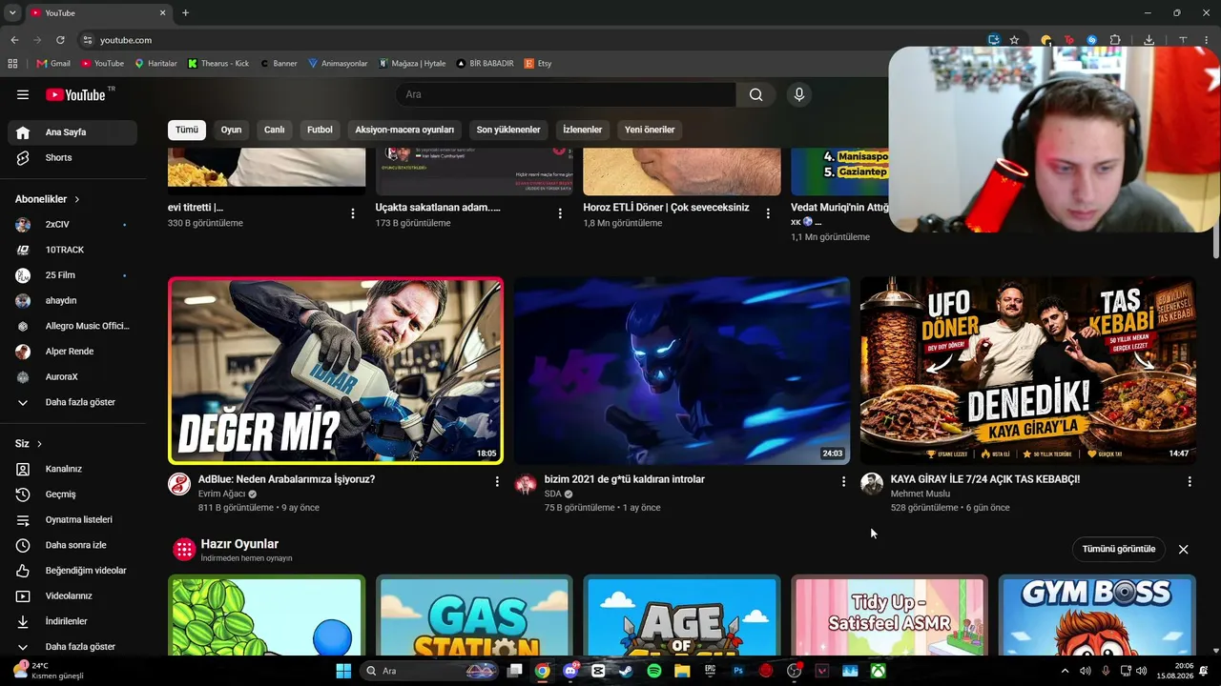
Task: Expand Daha fazla göster under İndirilenler
Action: coord(72,646)
